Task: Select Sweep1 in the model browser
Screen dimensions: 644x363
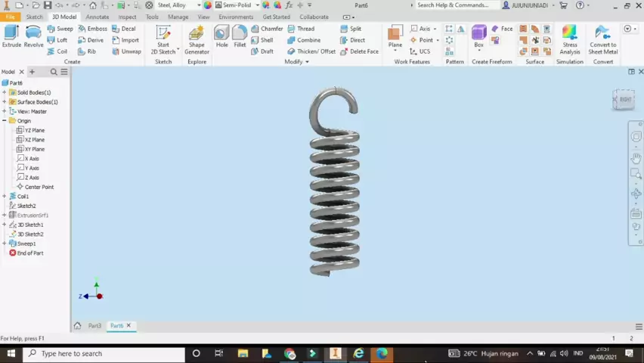Action: 26,244
